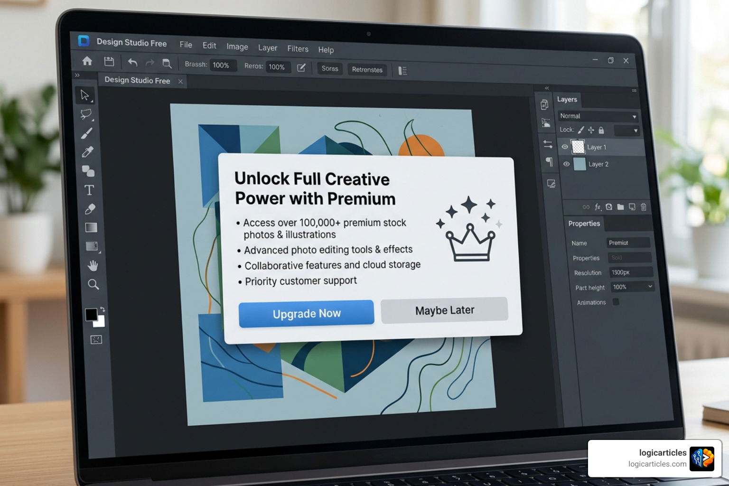The width and height of the screenshot is (729, 486).
Task: Hide Layer 2 using its eye icon
Action: (x=566, y=164)
